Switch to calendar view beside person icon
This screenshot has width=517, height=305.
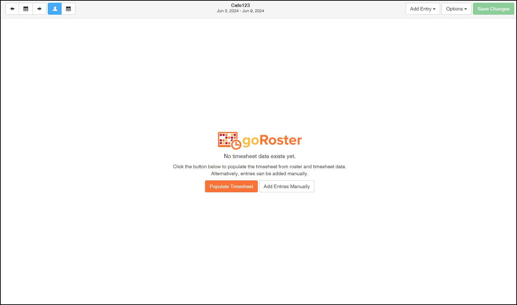click(x=68, y=9)
